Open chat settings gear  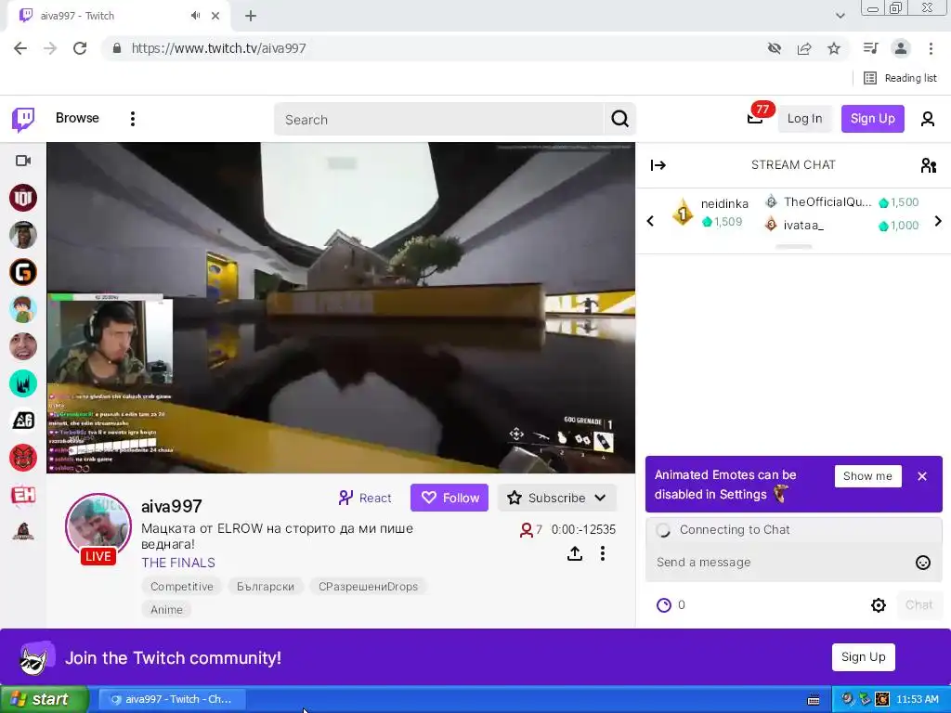(879, 605)
